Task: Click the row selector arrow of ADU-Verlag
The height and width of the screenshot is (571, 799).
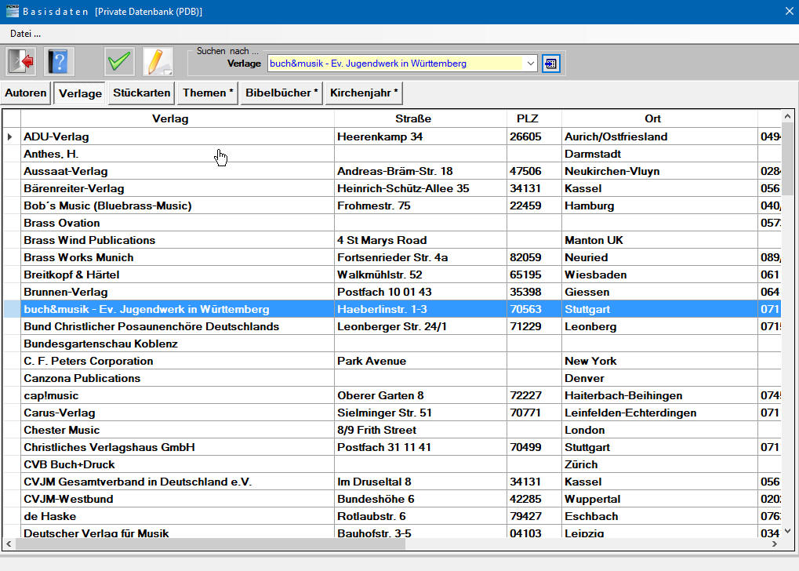Action: pos(11,136)
